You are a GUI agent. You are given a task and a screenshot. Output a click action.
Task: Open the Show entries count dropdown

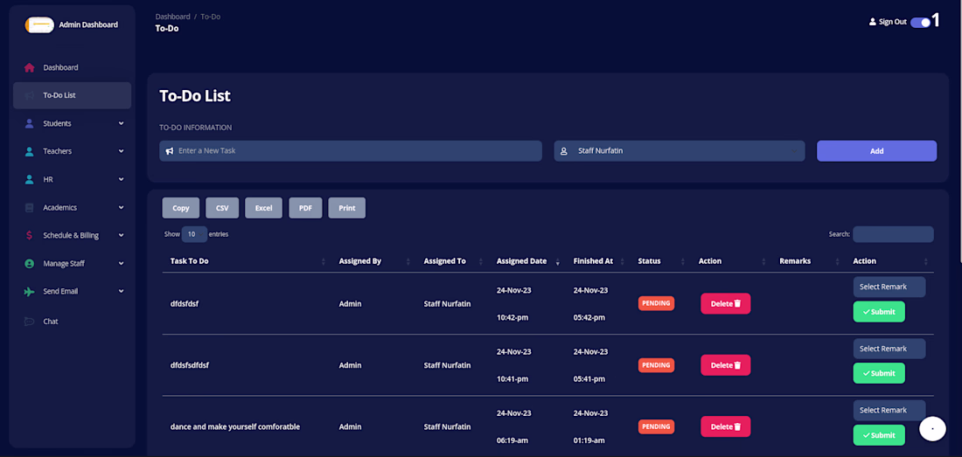[194, 234]
